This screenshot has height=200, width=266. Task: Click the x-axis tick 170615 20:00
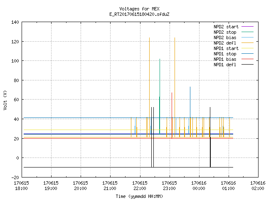coord(80,186)
